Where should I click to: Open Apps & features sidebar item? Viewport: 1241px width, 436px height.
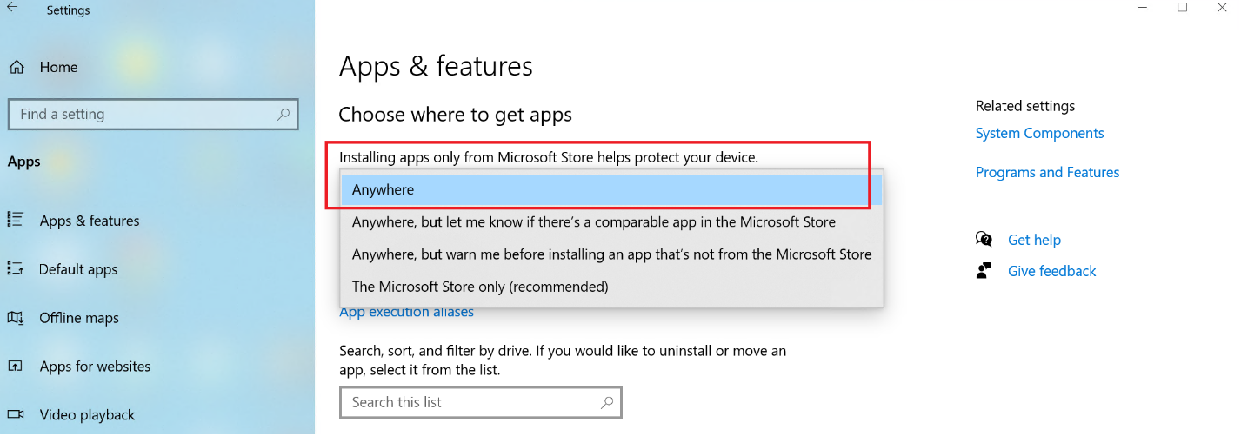tap(90, 221)
